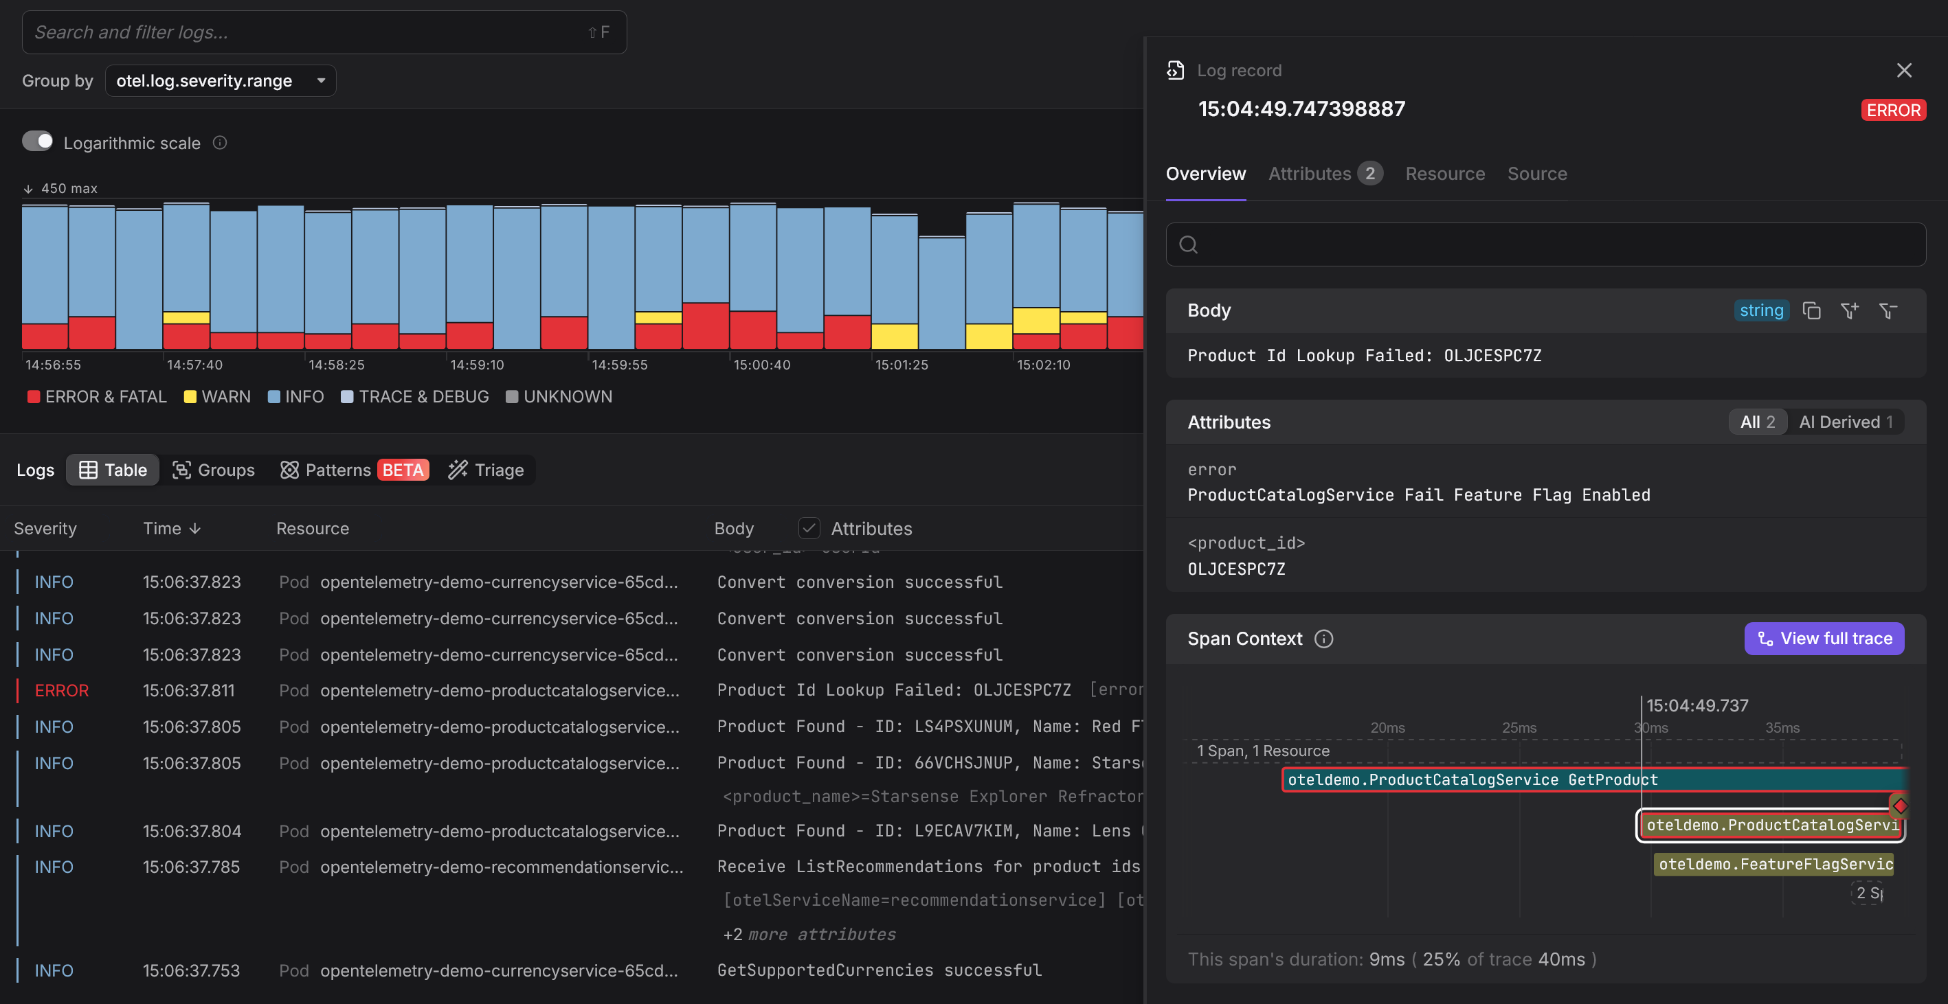
Task: Switch to Groups view in Logs
Action: tap(213, 470)
